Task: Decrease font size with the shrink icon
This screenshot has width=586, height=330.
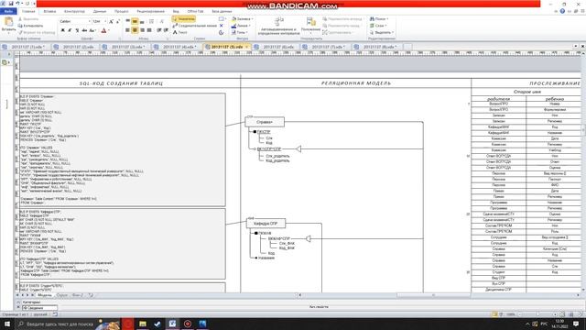Action: point(118,22)
